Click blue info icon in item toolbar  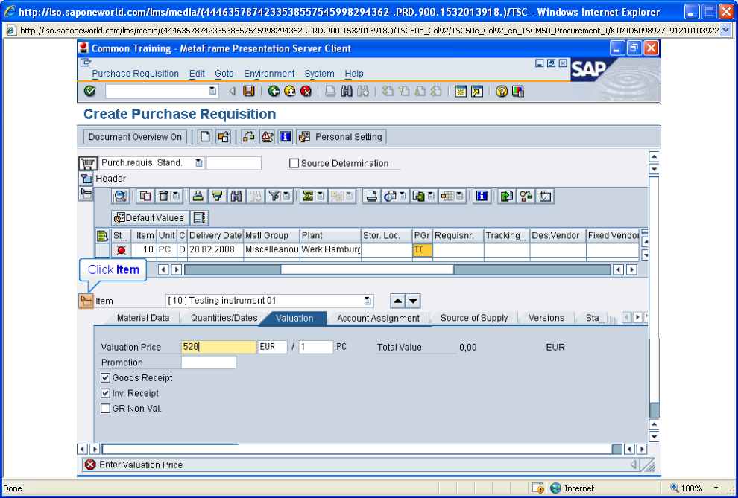tap(482, 196)
